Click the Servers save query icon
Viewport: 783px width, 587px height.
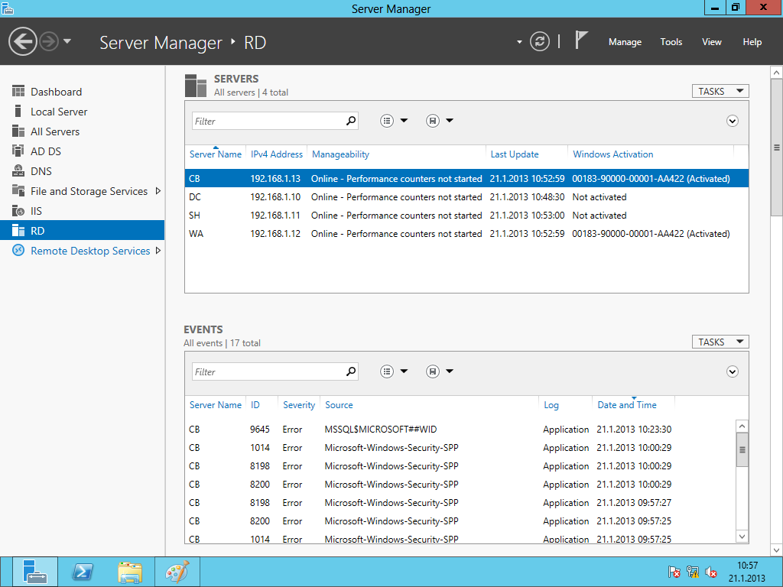coord(433,121)
